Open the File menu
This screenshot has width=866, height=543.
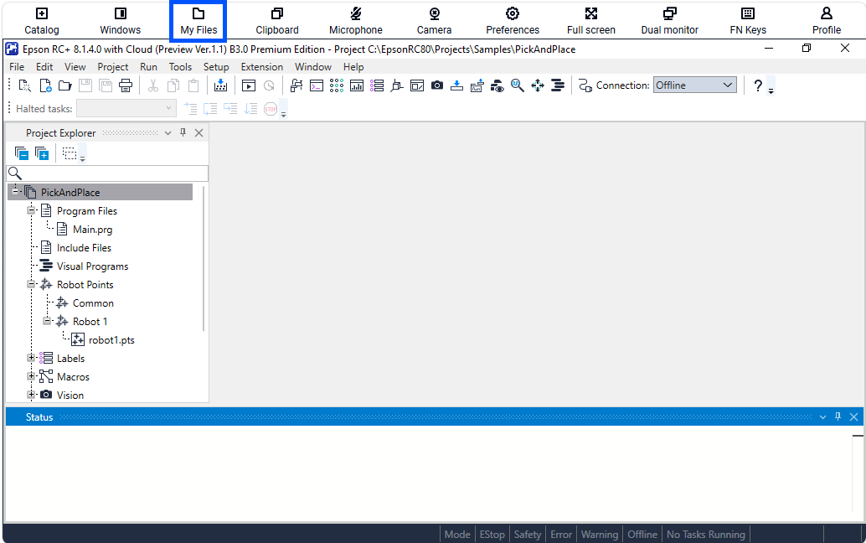coord(17,67)
